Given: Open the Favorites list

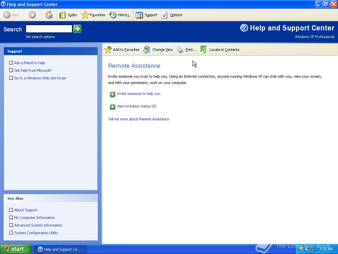Looking at the screenshot, I should pyautogui.click(x=96, y=15).
